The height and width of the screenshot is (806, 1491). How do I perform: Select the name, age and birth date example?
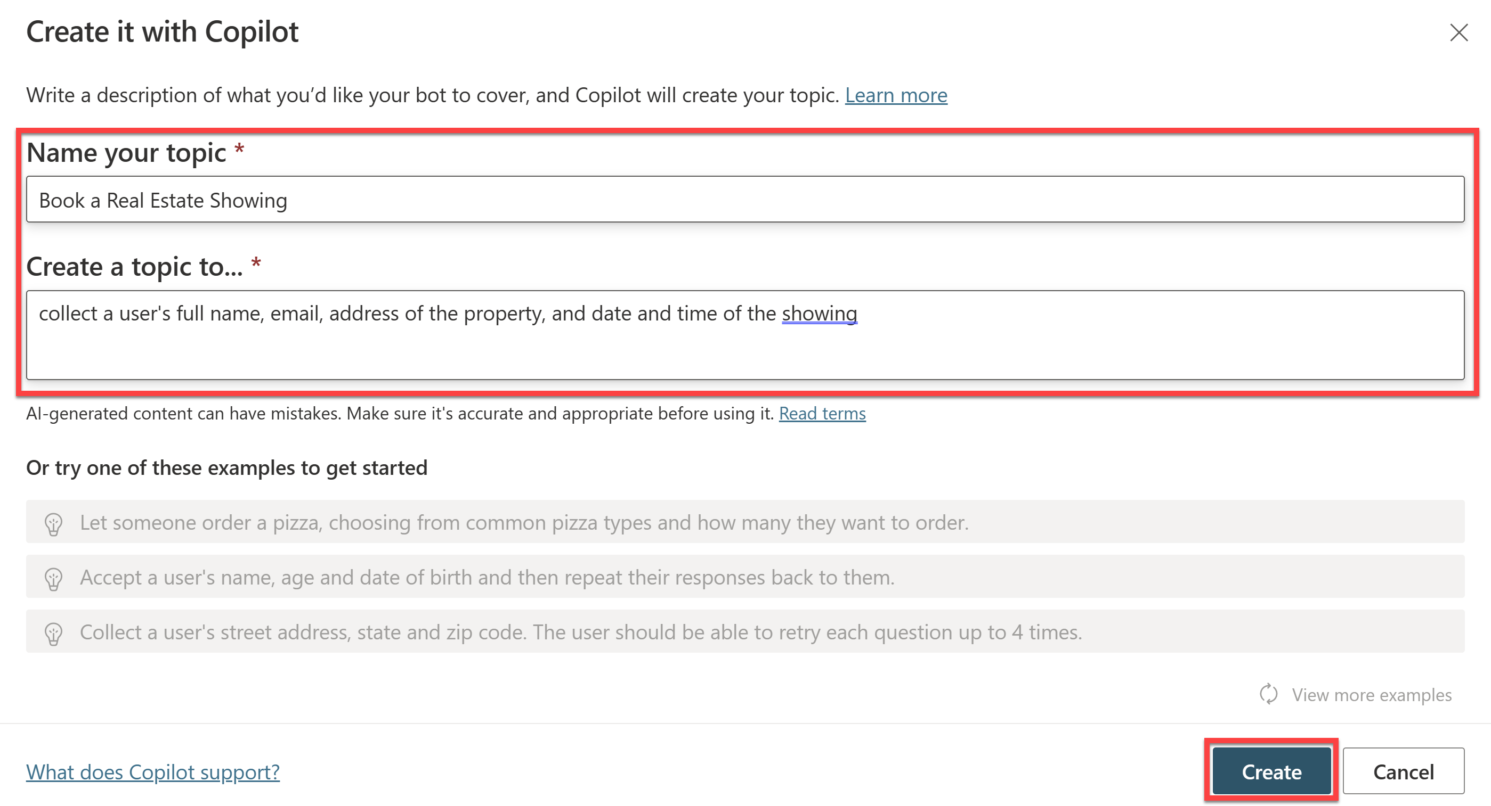point(745,577)
